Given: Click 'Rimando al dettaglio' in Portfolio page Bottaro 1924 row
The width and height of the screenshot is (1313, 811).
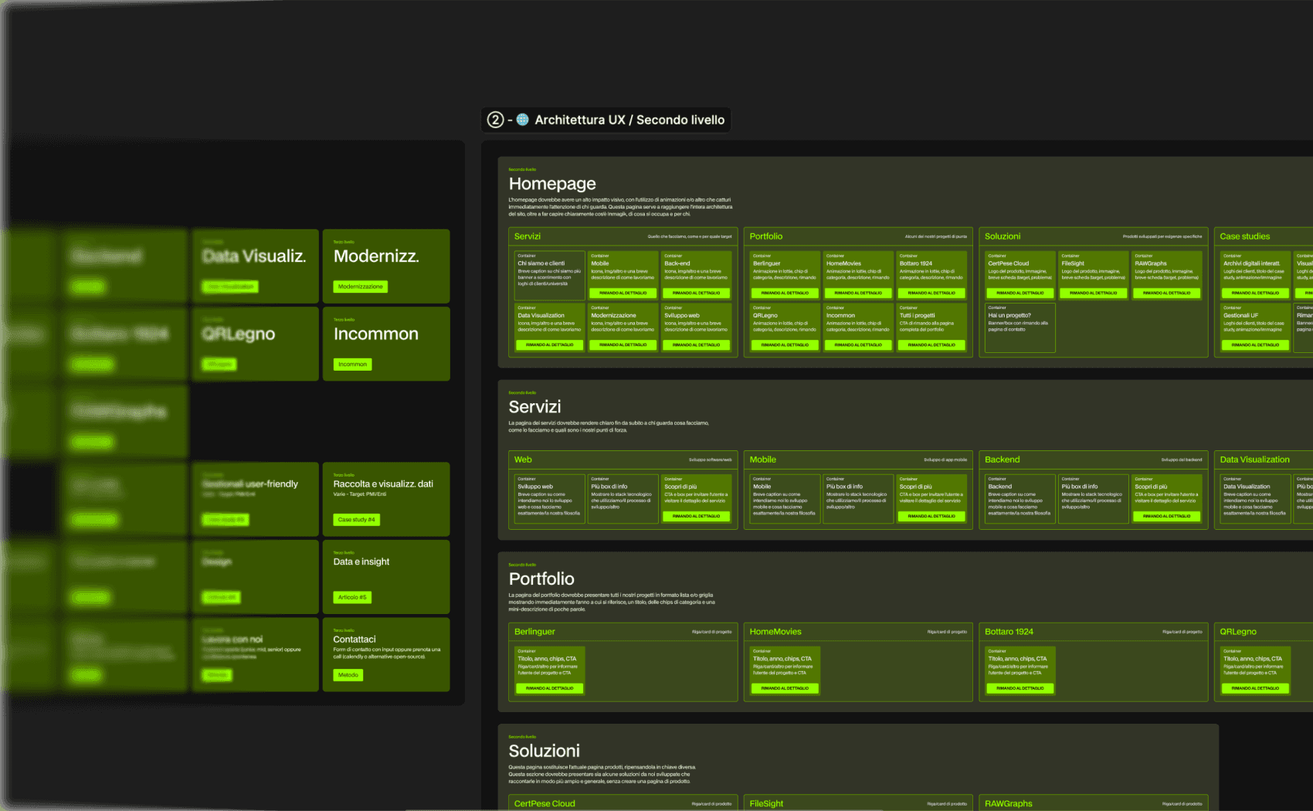Looking at the screenshot, I should [x=1020, y=688].
